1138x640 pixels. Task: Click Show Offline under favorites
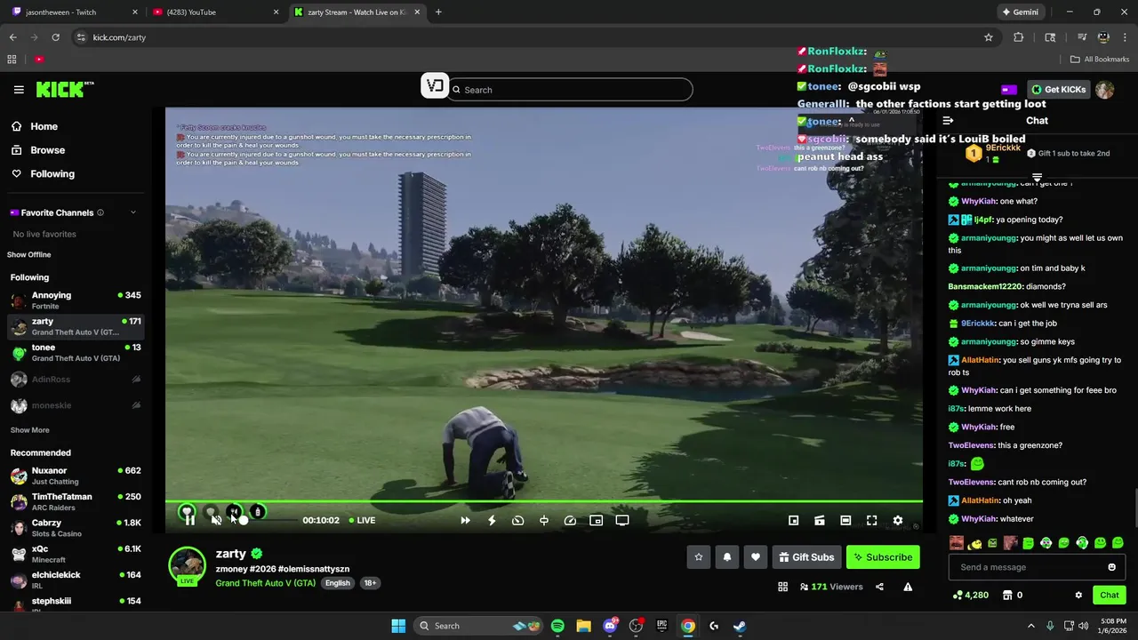[29, 255]
